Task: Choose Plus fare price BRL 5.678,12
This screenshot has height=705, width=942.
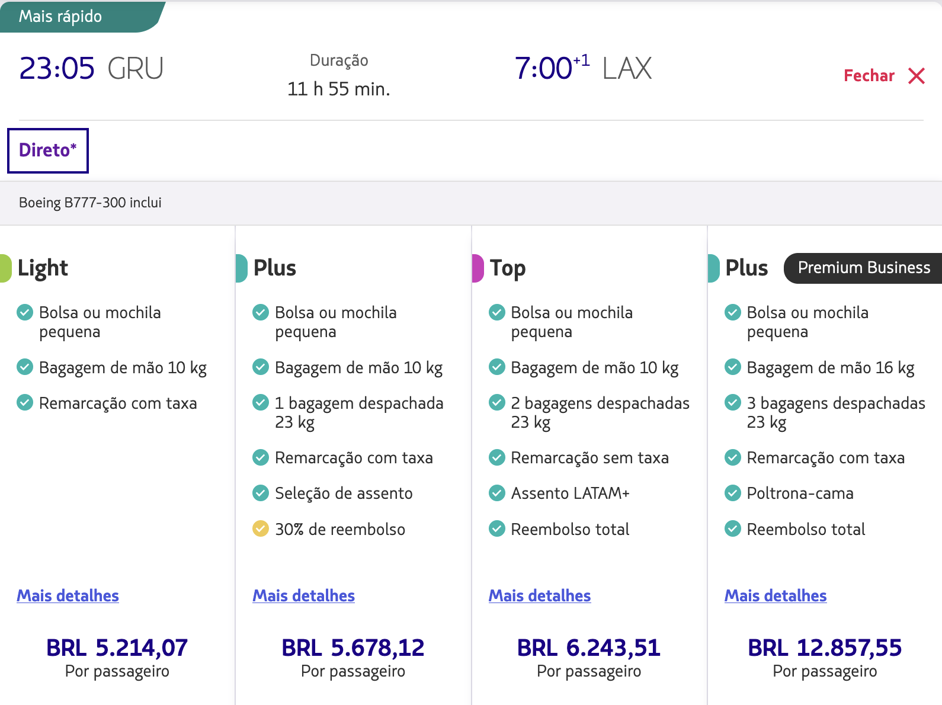Action: 353,648
